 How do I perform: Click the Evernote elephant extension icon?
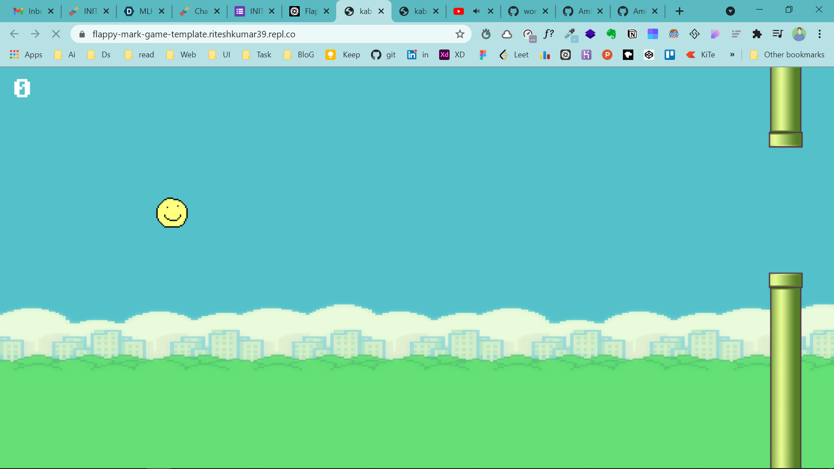point(611,34)
